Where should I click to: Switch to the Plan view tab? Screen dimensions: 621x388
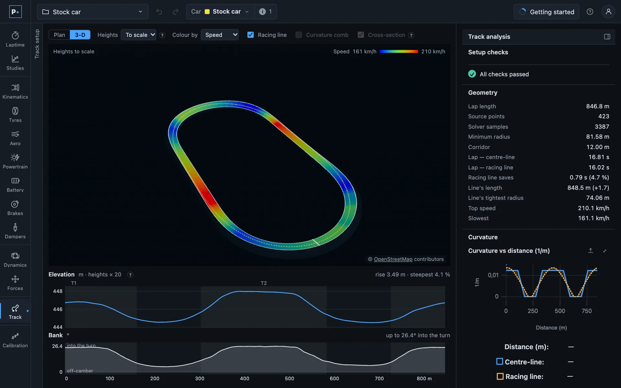[x=59, y=35]
